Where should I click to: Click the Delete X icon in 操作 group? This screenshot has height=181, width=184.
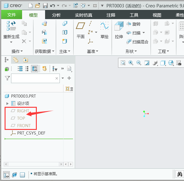pyautogui.click(x=24, y=41)
